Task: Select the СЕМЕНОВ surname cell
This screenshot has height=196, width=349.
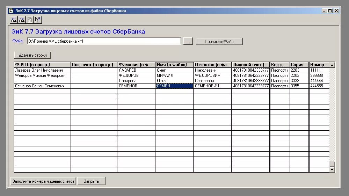Action: coord(137,86)
